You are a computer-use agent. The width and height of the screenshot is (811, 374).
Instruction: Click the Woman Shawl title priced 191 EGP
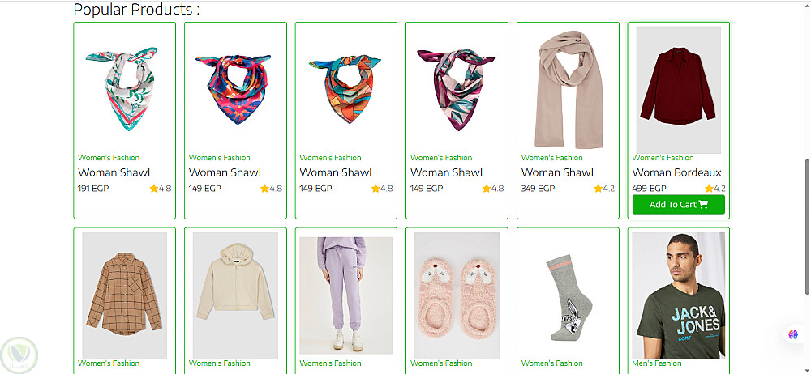(x=114, y=172)
